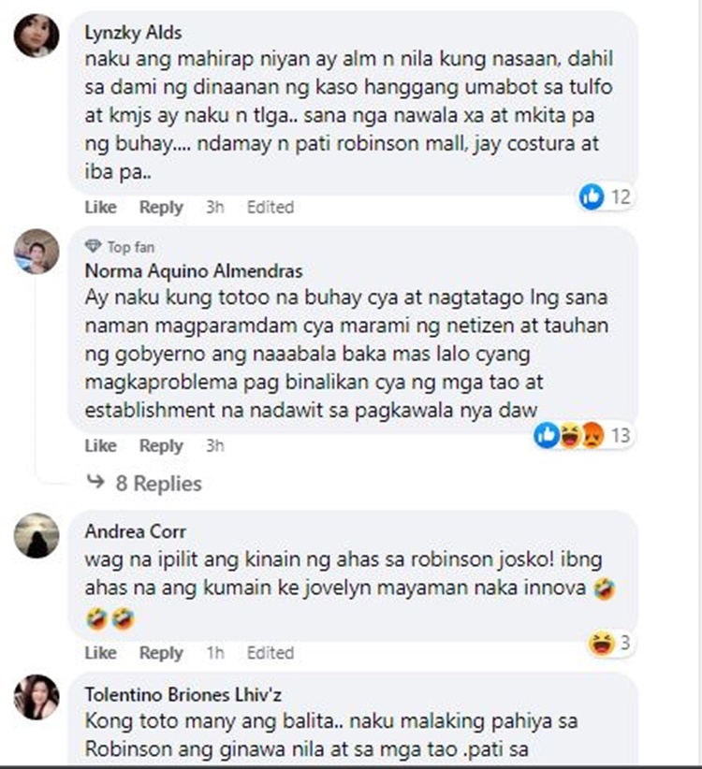Open Edited label on Andrea Corr's comment
This screenshot has width=702, height=769.
click(x=271, y=653)
